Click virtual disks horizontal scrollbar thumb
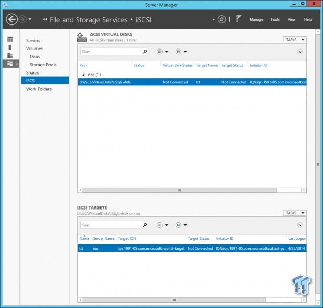This screenshot has height=308, width=323. (180, 190)
